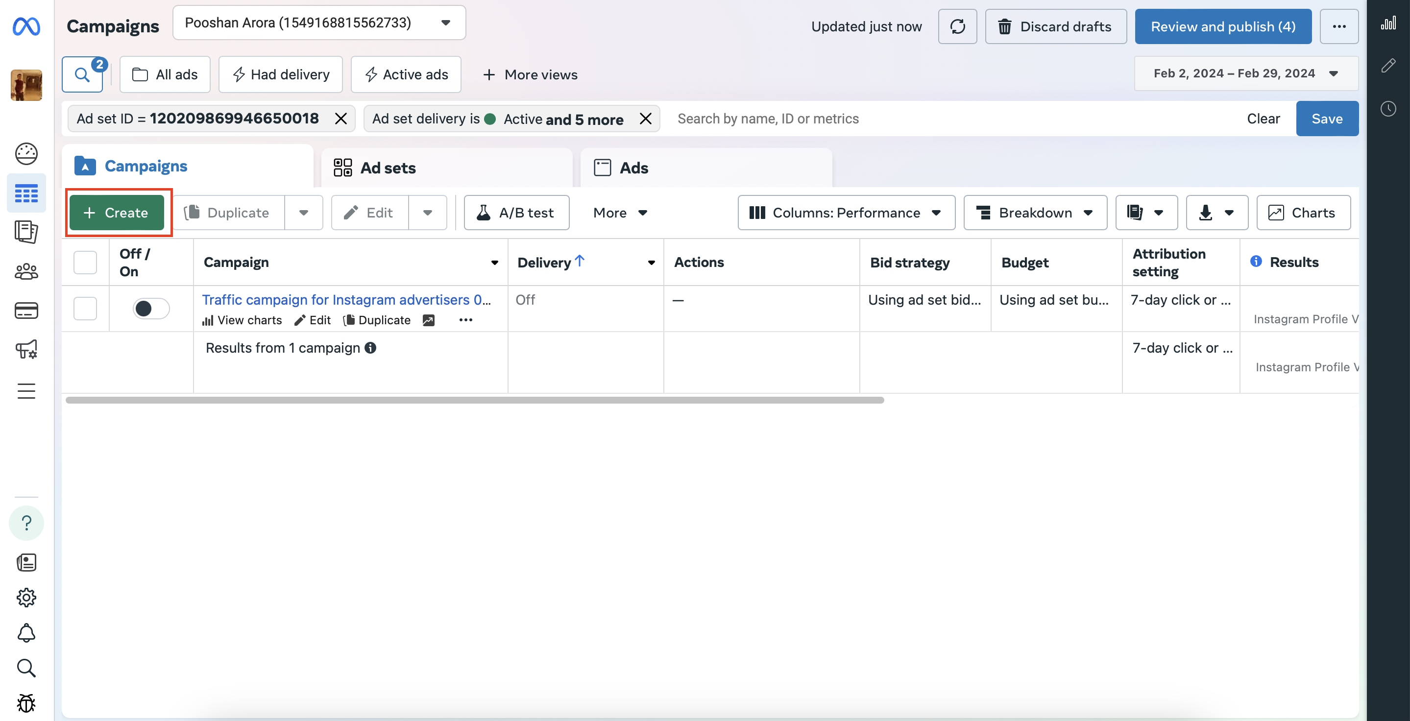The width and height of the screenshot is (1410, 721).
Task: Open the Billing card icon in sidebar
Action: [26, 310]
